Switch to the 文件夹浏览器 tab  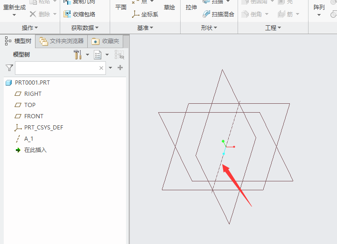(x=62, y=41)
